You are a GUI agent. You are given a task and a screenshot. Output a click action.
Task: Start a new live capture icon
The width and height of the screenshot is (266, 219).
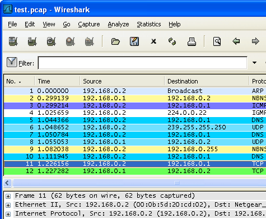pyautogui.click(x=51, y=41)
